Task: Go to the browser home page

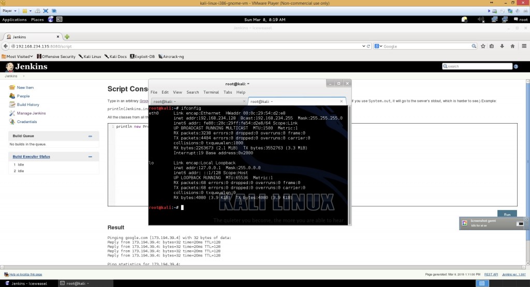Action: click(512, 46)
